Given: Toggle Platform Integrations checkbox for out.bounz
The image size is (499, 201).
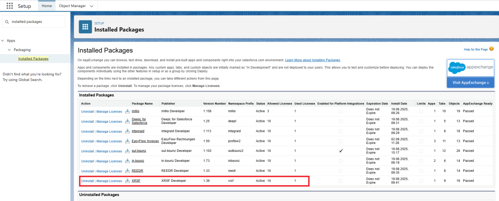Looking at the screenshot, I should (x=341, y=151).
